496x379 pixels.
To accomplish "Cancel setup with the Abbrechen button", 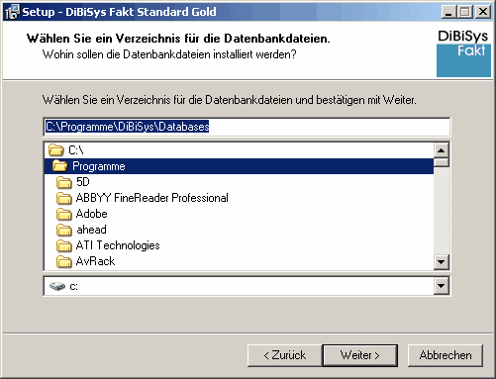I will [446, 355].
